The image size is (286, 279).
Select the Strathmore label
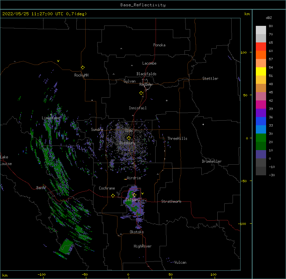[x=171, y=201]
